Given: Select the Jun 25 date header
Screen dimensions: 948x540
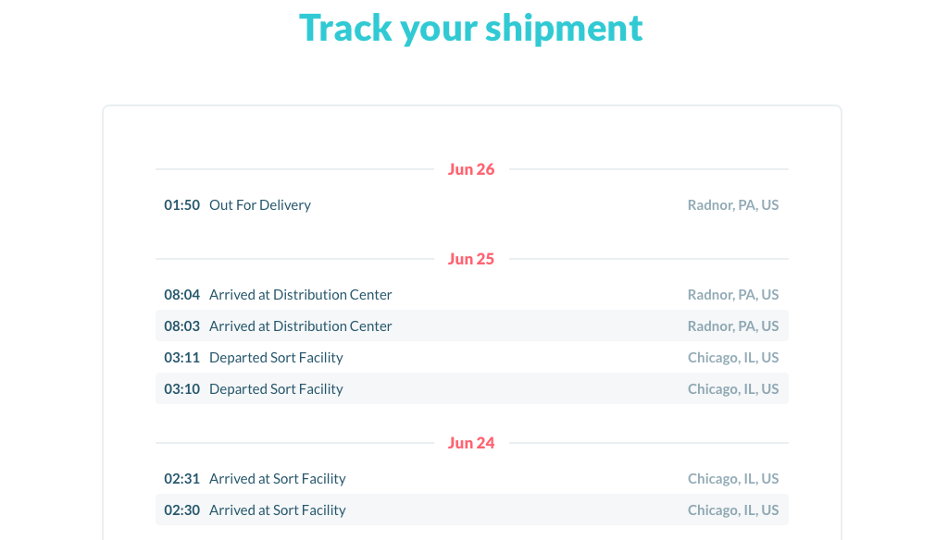Looking at the screenshot, I should click(471, 259).
